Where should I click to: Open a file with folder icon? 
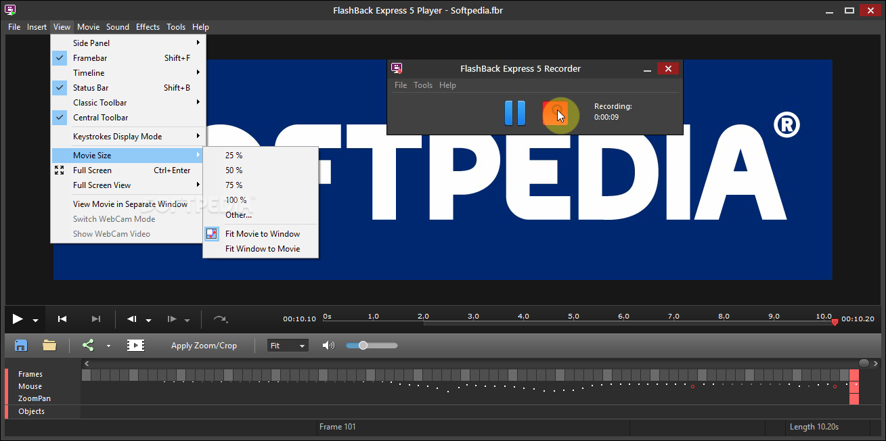(x=49, y=346)
